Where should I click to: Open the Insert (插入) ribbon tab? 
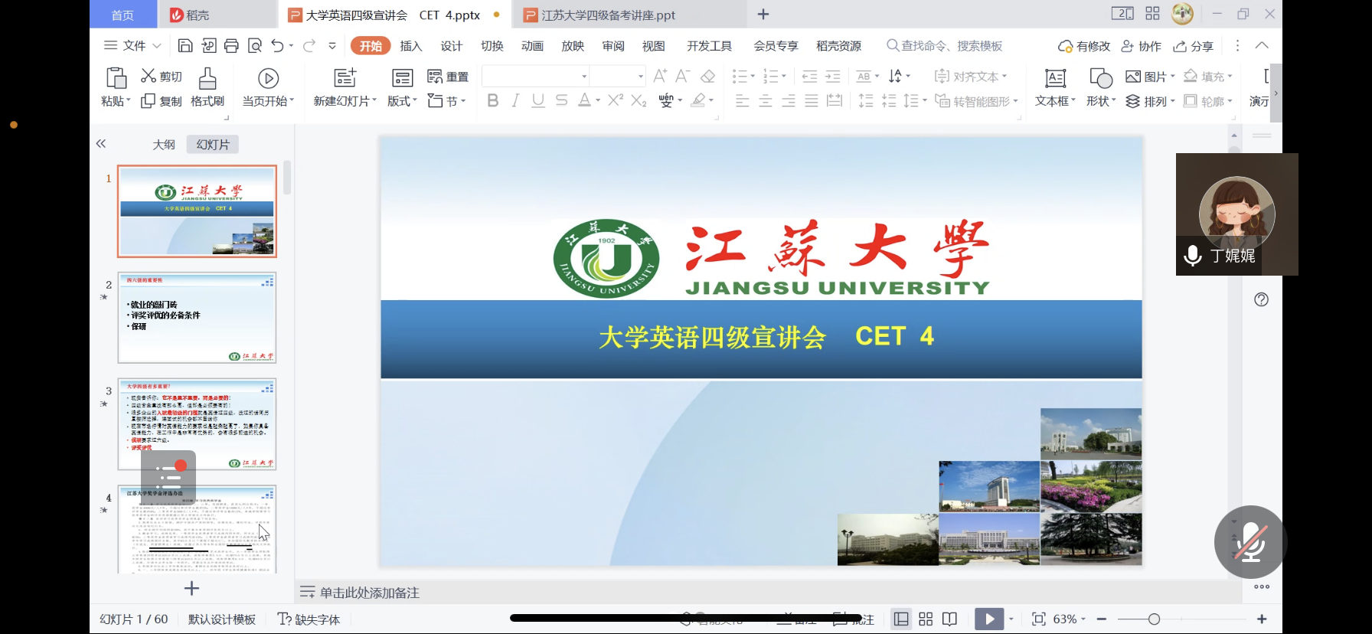[411, 46]
